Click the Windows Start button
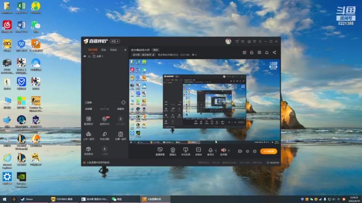Screen dimensions: 362x203 pyautogui.click(x=5, y=199)
